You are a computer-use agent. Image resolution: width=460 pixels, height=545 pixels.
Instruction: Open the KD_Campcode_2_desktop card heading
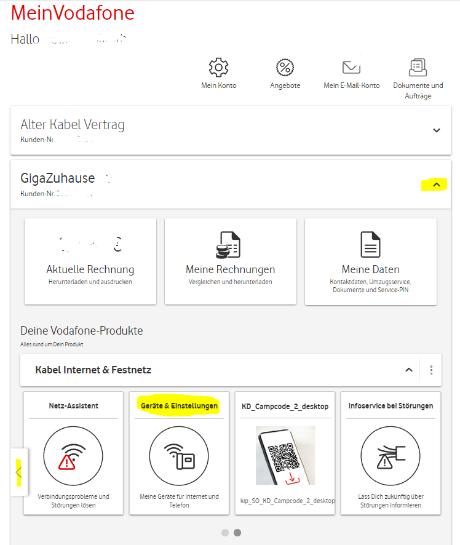coord(285,407)
